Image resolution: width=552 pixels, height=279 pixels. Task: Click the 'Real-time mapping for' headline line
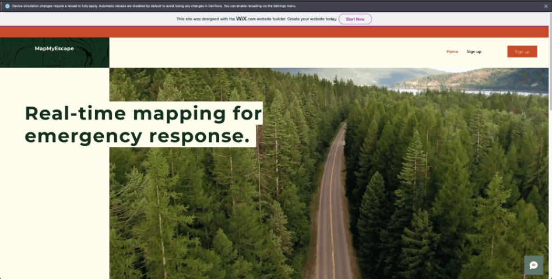click(x=143, y=113)
